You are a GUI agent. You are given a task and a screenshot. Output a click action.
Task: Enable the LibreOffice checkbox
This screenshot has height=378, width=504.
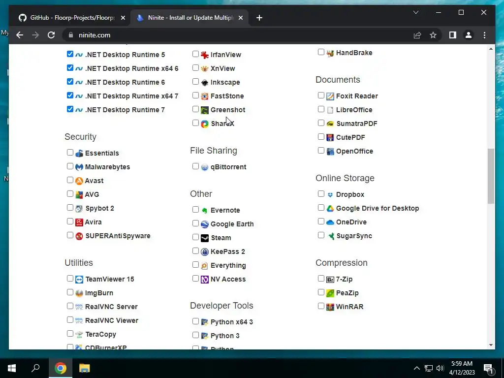(x=321, y=109)
